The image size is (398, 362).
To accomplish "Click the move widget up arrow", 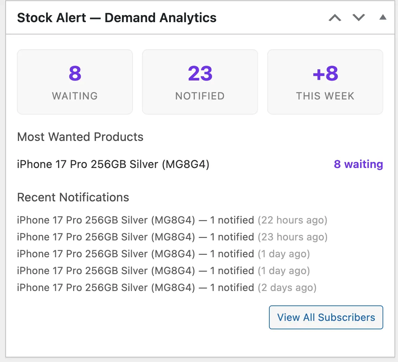I will (x=334, y=17).
